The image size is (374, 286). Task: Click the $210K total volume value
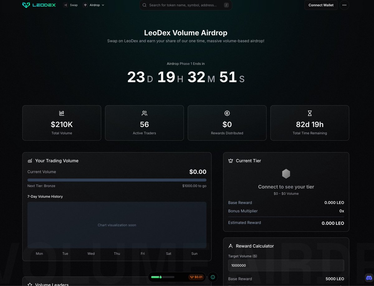tap(62, 124)
